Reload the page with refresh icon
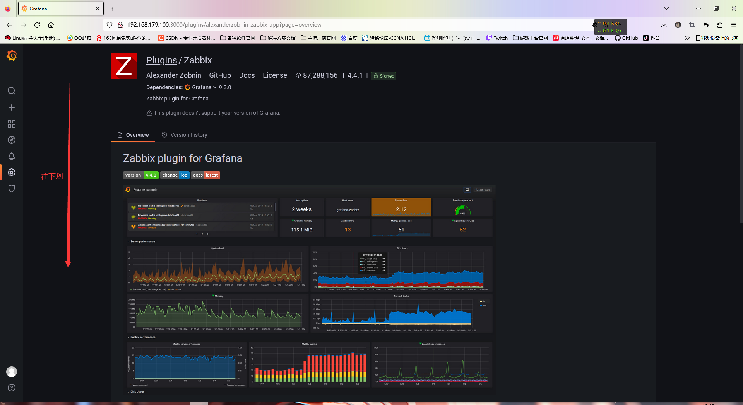 coord(37,25)
